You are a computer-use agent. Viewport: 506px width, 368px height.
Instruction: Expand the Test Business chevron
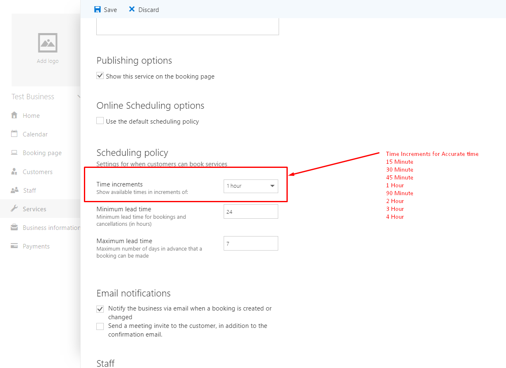pyautogui.click(x=79, y=97)
